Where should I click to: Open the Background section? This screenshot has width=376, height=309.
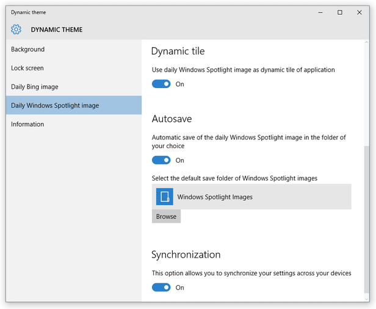pyautogui.click(x=74, y=50)
